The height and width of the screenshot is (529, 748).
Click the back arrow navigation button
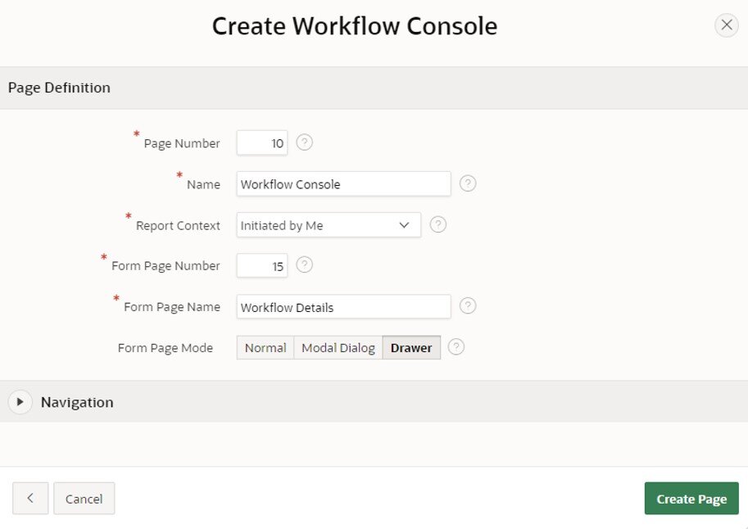(29, 498)
